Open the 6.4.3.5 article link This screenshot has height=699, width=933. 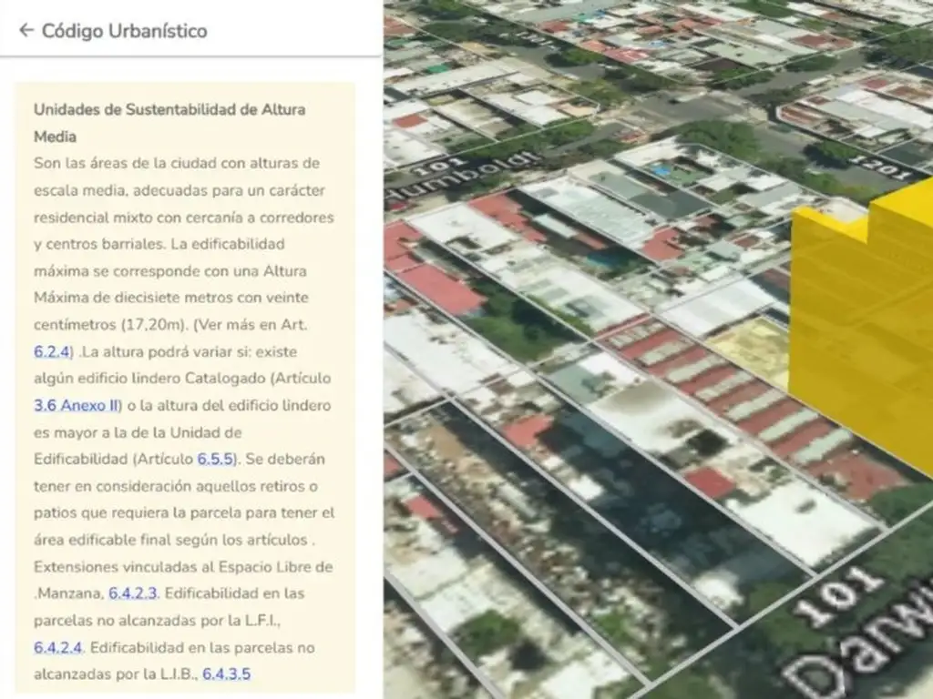pyautogui.click(x=226, y=674)
